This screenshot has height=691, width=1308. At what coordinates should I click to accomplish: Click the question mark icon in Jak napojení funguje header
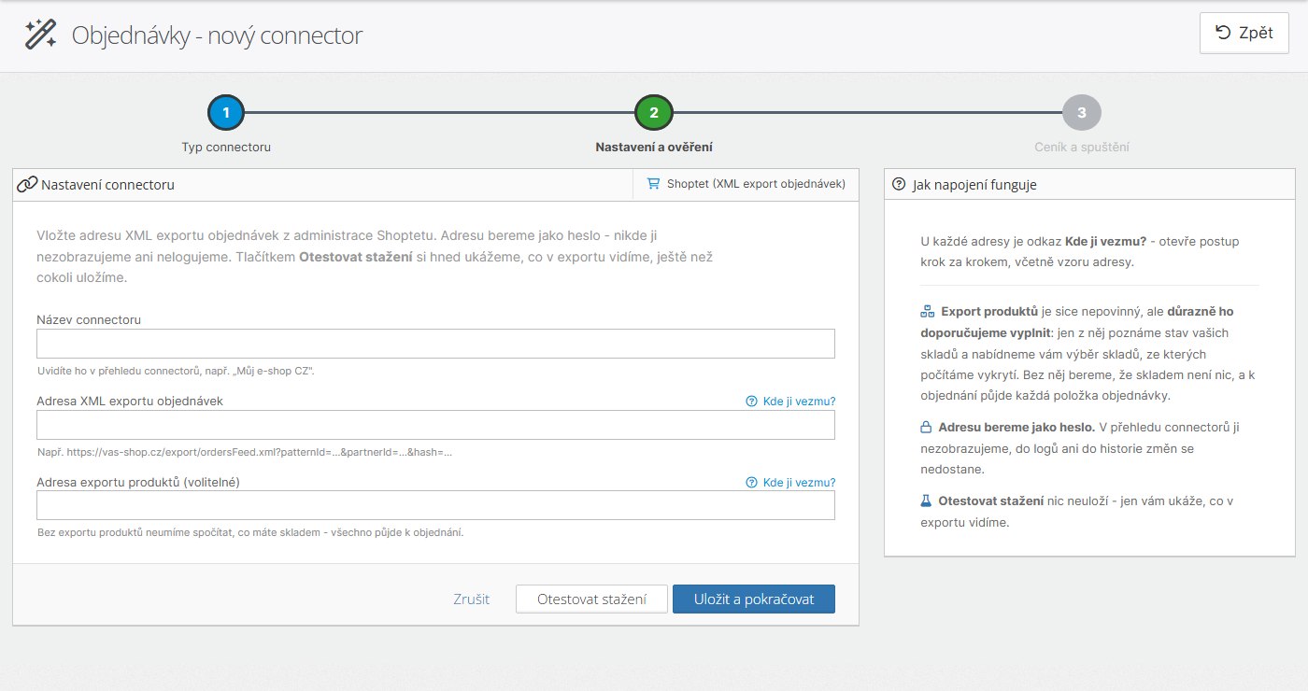tap(899, 184)
